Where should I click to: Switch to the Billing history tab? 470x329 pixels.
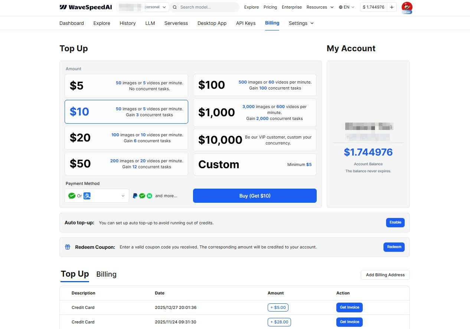[x=106, y=274]
